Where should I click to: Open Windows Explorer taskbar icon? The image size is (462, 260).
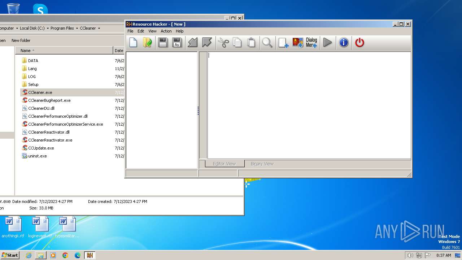point(41,255)
